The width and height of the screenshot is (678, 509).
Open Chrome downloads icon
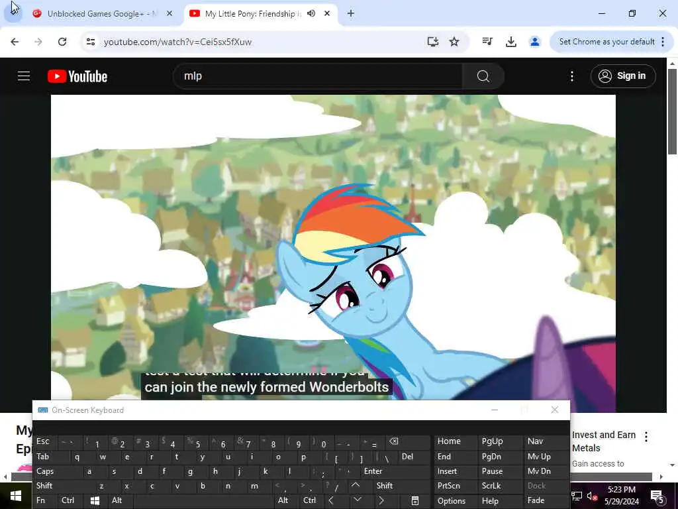[510, 42]
